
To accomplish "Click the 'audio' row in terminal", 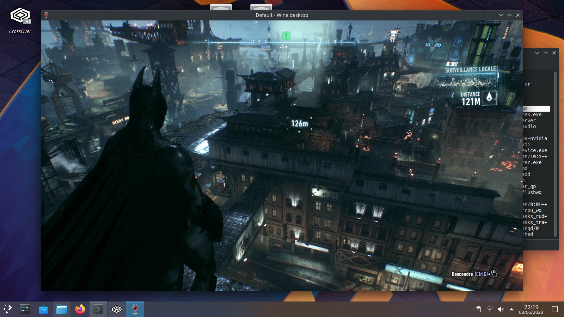I will pyautogui.click(x=529, y=126).
